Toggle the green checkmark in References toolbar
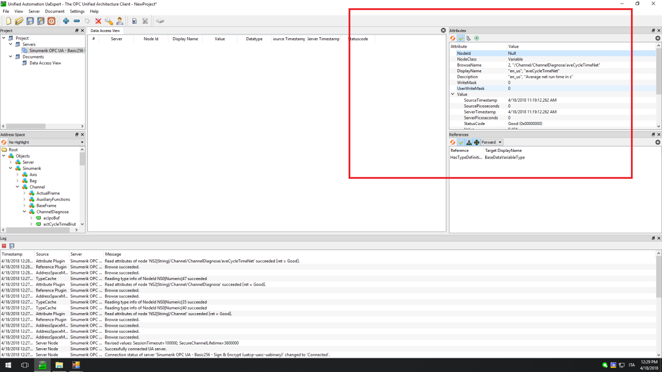The height and width of the screenshot is (372, 662). [x=460, y=142]
